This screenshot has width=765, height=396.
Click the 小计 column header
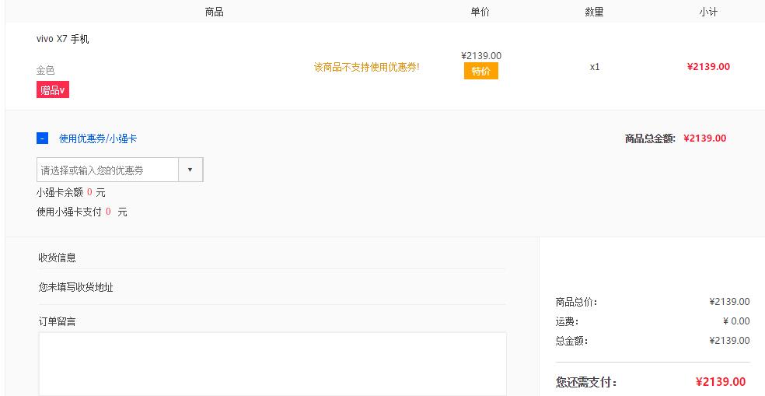(x=708, y=12)
